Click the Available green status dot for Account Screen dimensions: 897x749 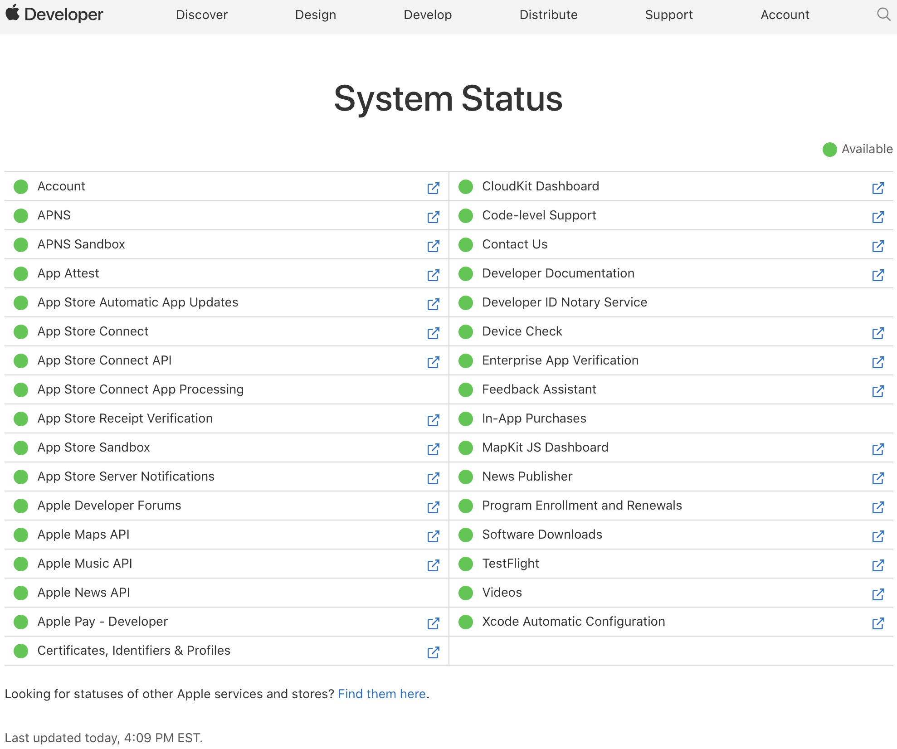click(x=22, y=186)
